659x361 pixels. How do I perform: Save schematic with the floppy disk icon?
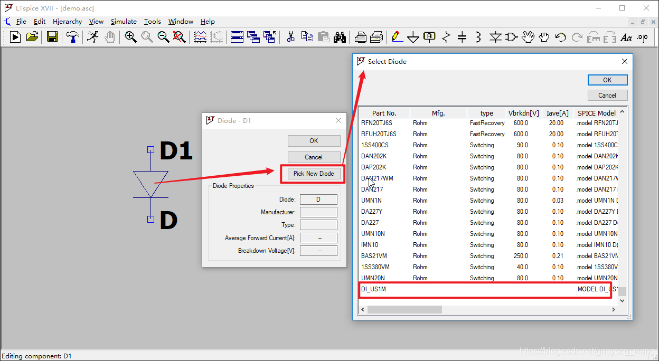(52, 37)
